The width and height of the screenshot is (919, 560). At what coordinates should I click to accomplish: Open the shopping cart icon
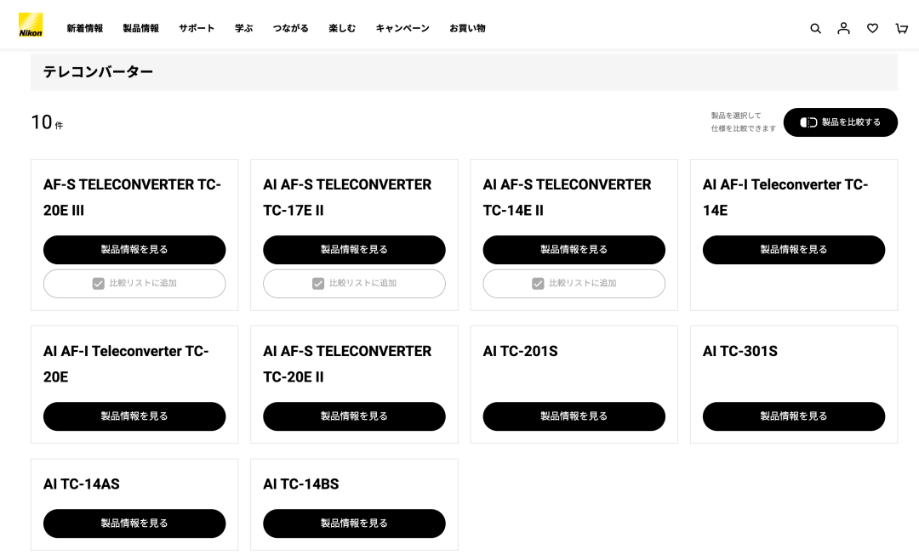[x=901, y=28]
